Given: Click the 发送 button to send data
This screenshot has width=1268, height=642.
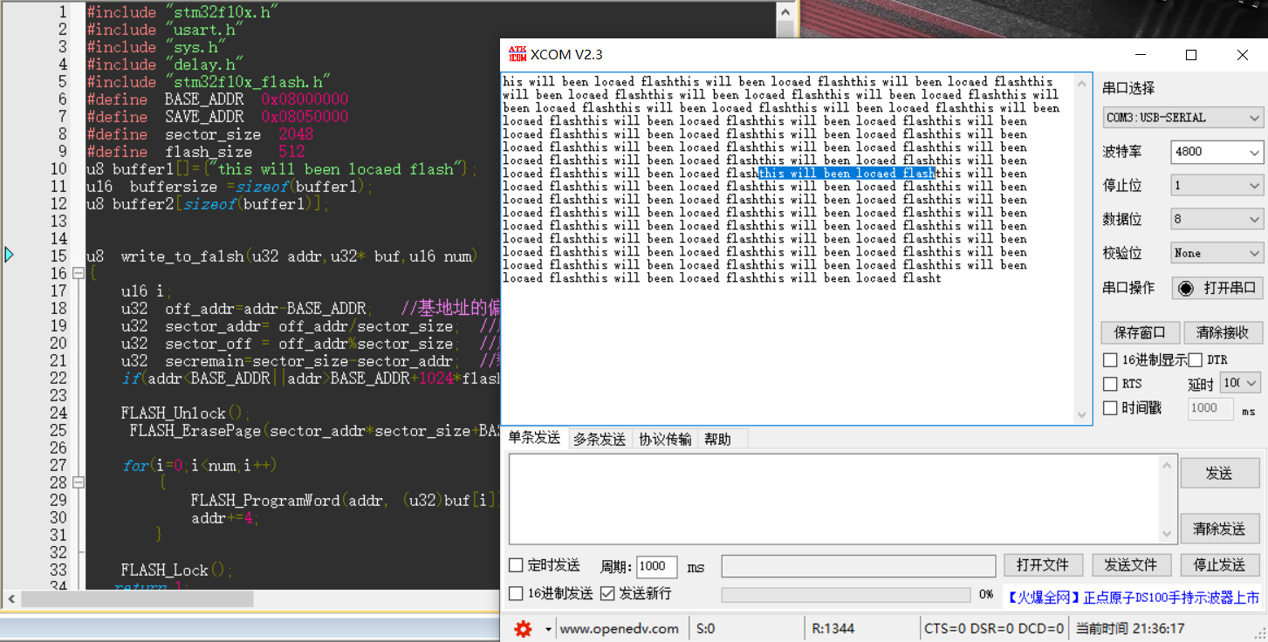Looking at the screenshot, I should pyautogui.click(x=1219, y=473).
